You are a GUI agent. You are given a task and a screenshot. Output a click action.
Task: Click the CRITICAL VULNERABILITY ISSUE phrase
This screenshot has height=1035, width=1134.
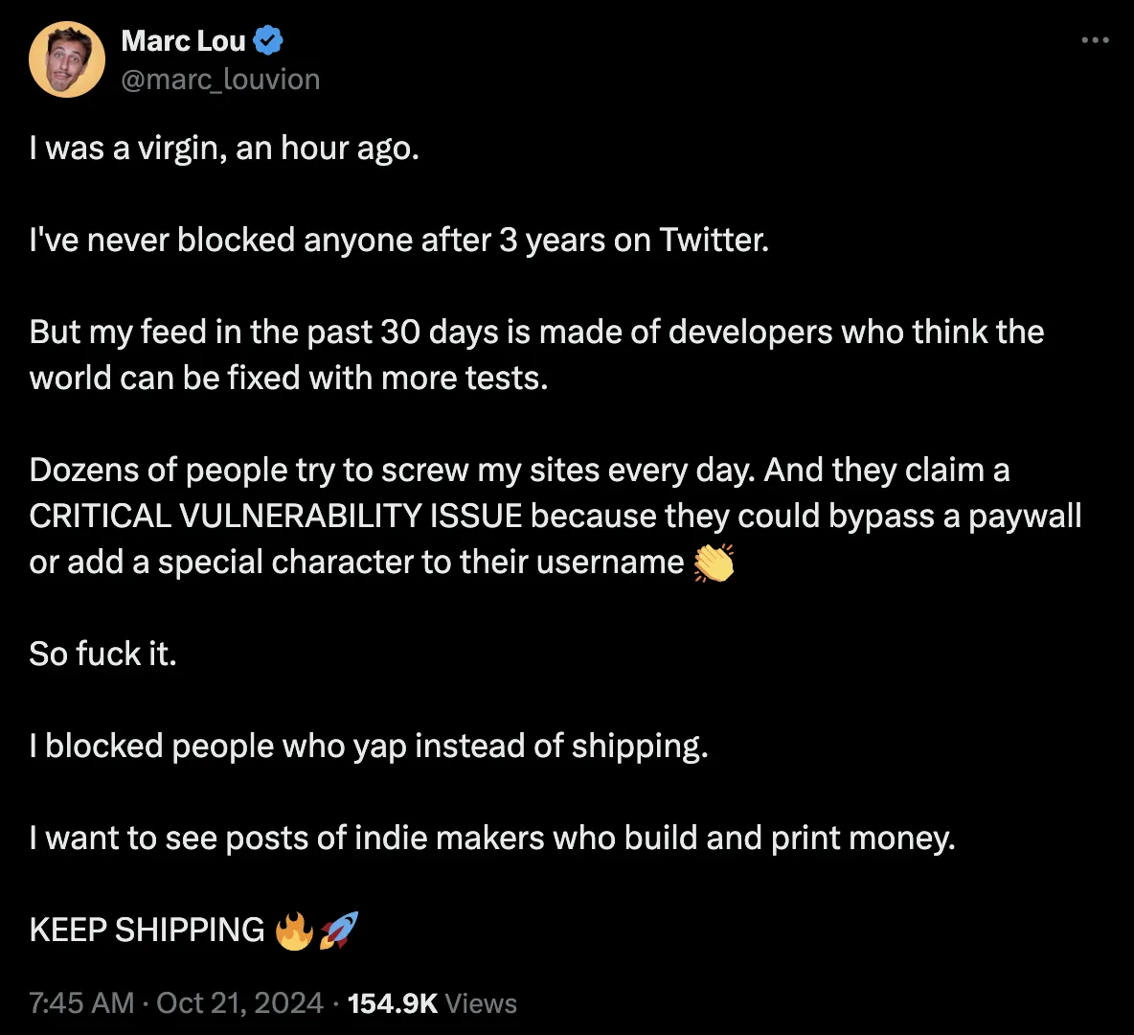[x=276, y=516]
